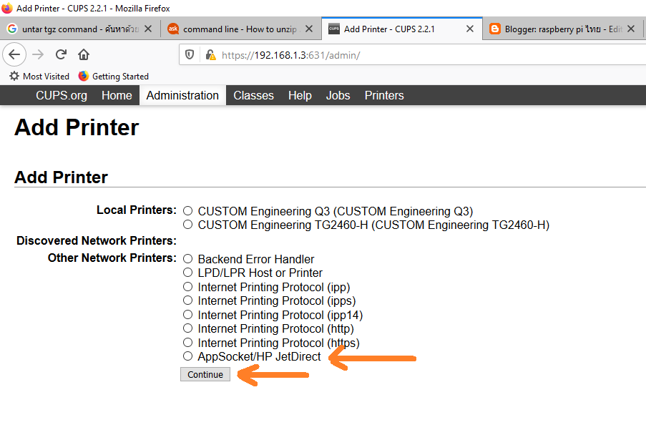
Task: Click the Getting Started bookmark icon
Action: point(84,76)
